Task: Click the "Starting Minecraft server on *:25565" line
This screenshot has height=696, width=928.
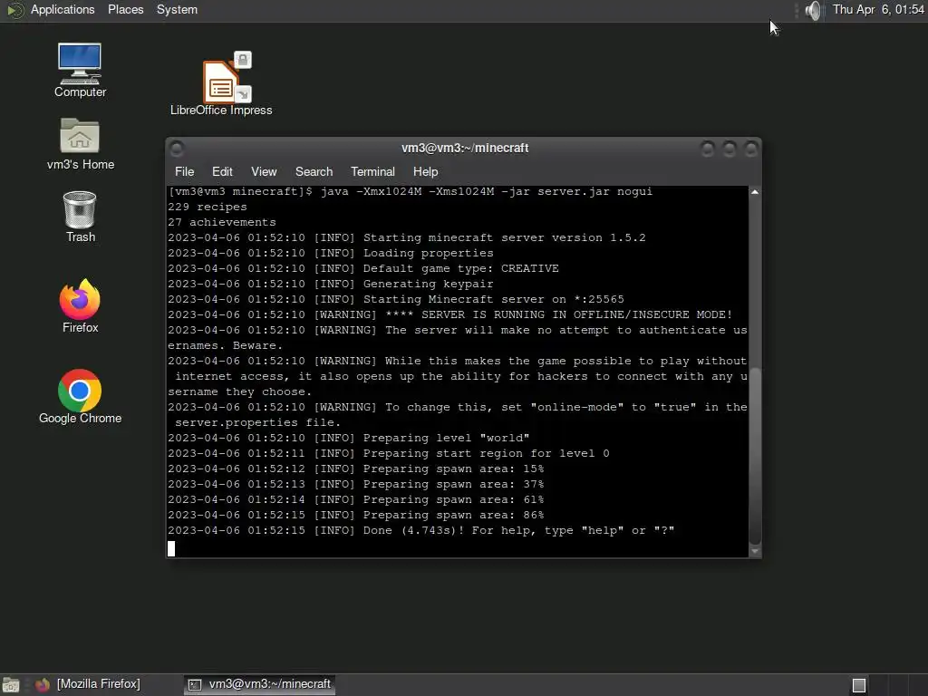Action: [396, 299]
